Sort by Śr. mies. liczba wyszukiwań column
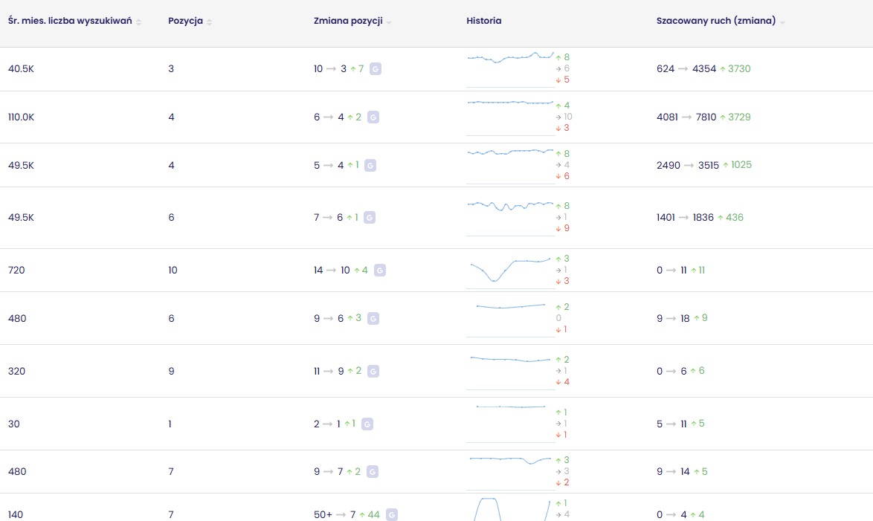Viewport: 873px width, 521px height. 138,22
